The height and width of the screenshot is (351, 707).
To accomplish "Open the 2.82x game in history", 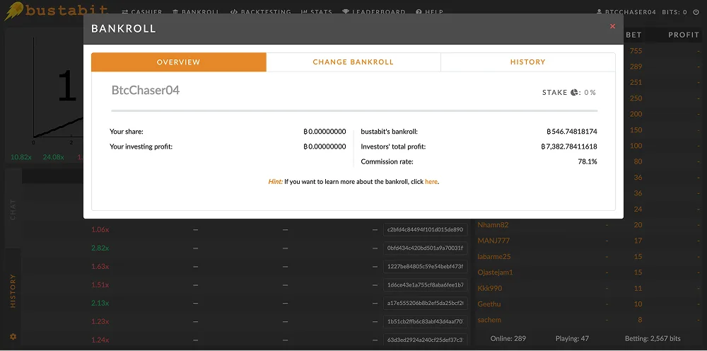I will 100,248.
